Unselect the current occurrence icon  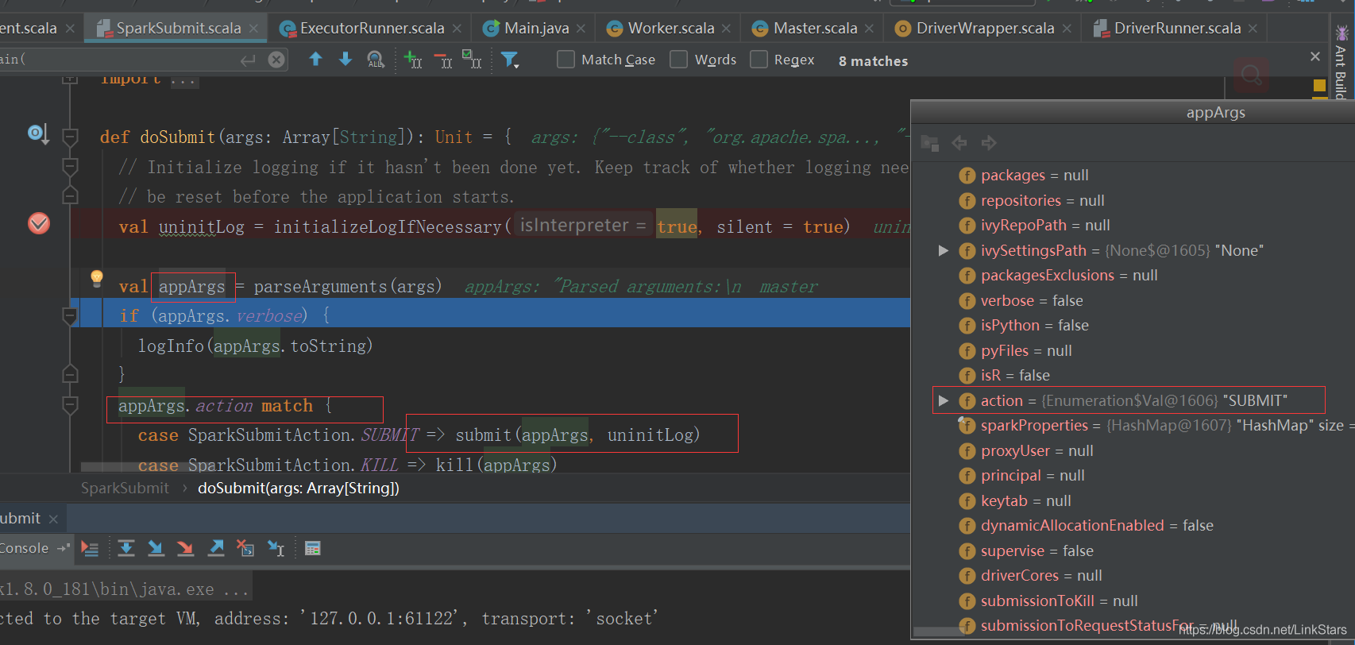tap(443, 60)
